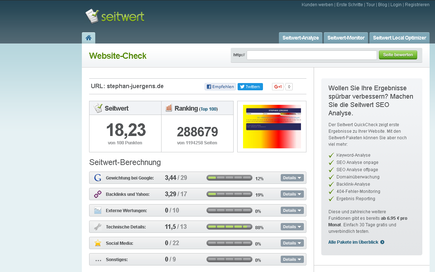Open the Seitwert-Analyze tab
Image resolution: width=435 pixels, height=272 pixels.
(x=301, y=38)
